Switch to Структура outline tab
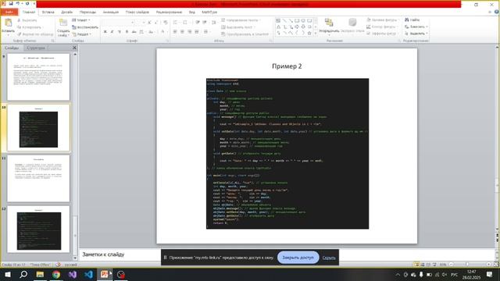The height and width of the screenshot is (281, 500). click(36, 48)
